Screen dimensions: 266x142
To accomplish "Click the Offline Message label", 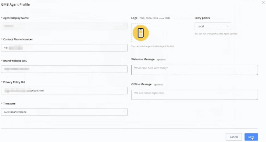I will pos(142,84).
